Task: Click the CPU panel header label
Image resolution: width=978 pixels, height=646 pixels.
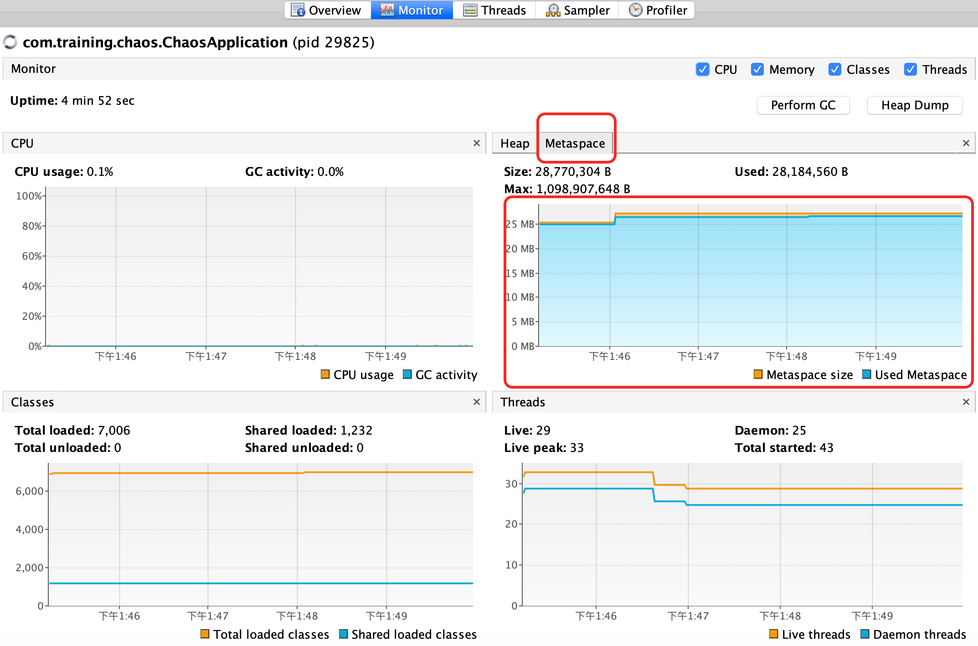Action: point(22,144)
